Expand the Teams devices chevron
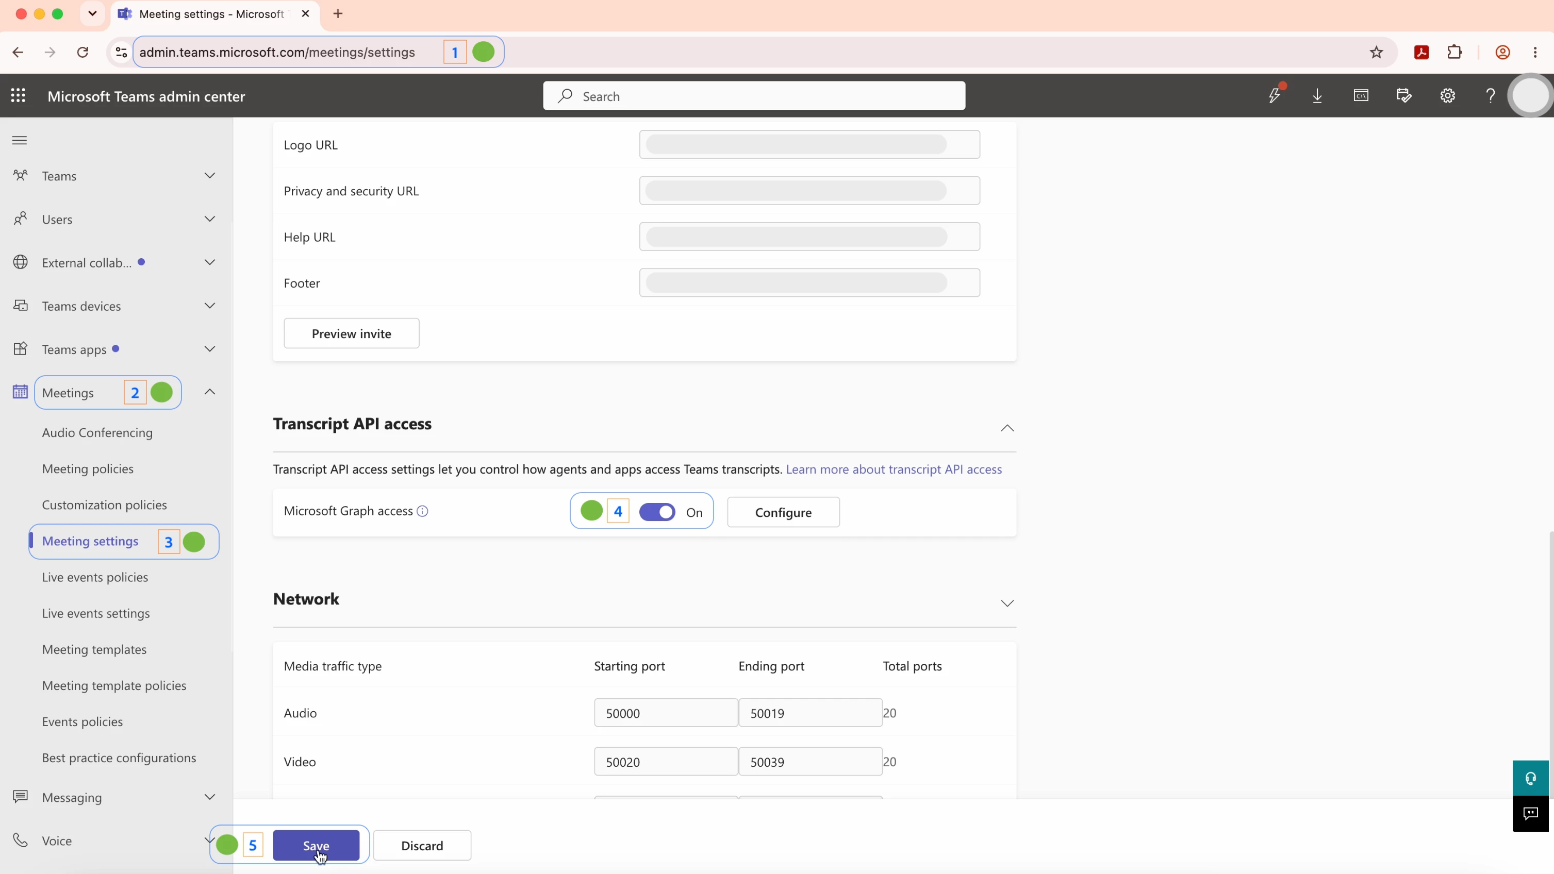 pos(210,306)
